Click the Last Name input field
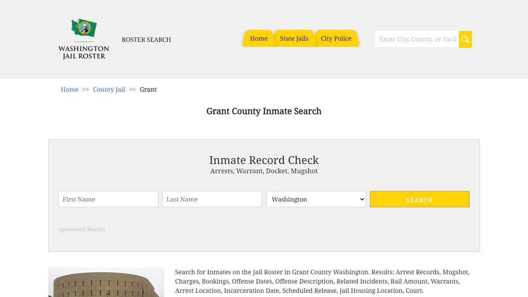Screen dimensions: 528x297 point(212,199)
